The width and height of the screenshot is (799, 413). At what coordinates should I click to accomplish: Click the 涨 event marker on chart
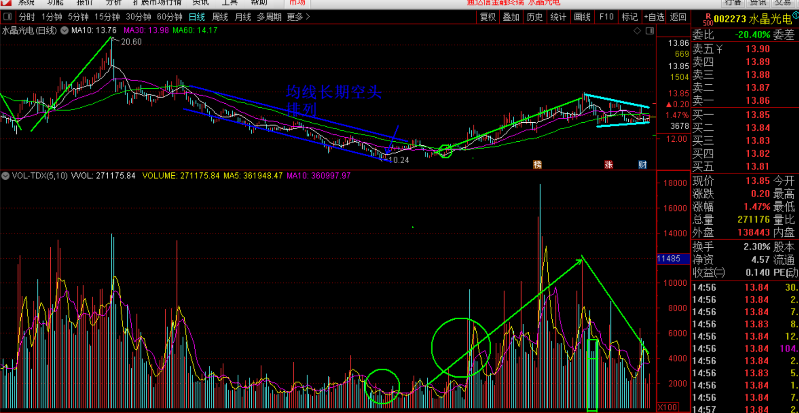pos(608,165)
